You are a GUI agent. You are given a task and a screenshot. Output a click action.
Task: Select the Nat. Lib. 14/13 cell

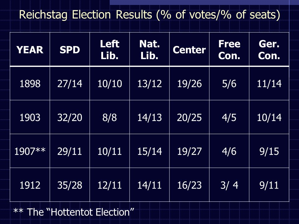[149, 117]
